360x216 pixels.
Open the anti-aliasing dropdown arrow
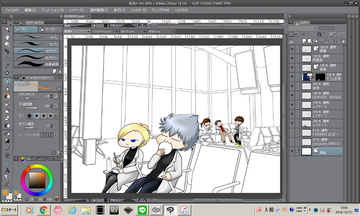tap(56, 116)
